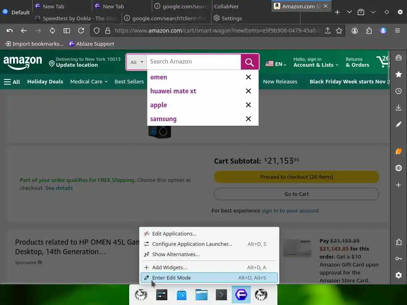407x305 pixels.
Task: Bookmark this page with the star
Action: click(339, 31)
